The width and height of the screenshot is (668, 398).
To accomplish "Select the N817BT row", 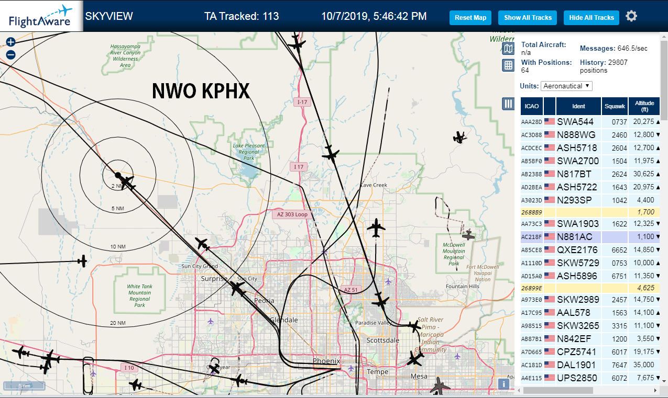I will [x=590, y=174].
